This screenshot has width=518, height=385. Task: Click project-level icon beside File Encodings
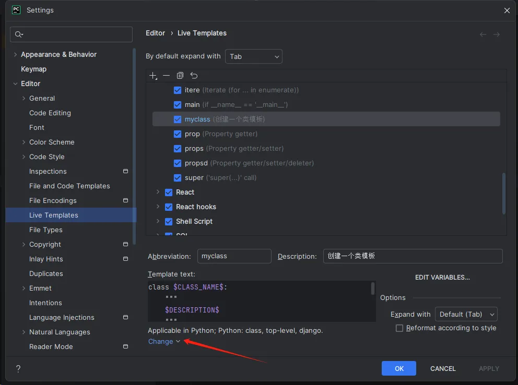coord(125,200)
